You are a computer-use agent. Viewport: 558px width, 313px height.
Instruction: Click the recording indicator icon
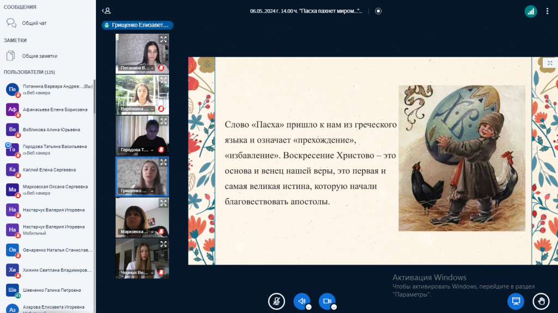378,11
